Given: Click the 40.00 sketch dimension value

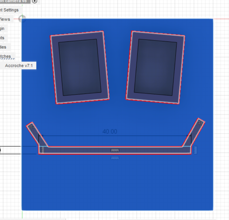Looking at the screenshot, I should 110,132.
